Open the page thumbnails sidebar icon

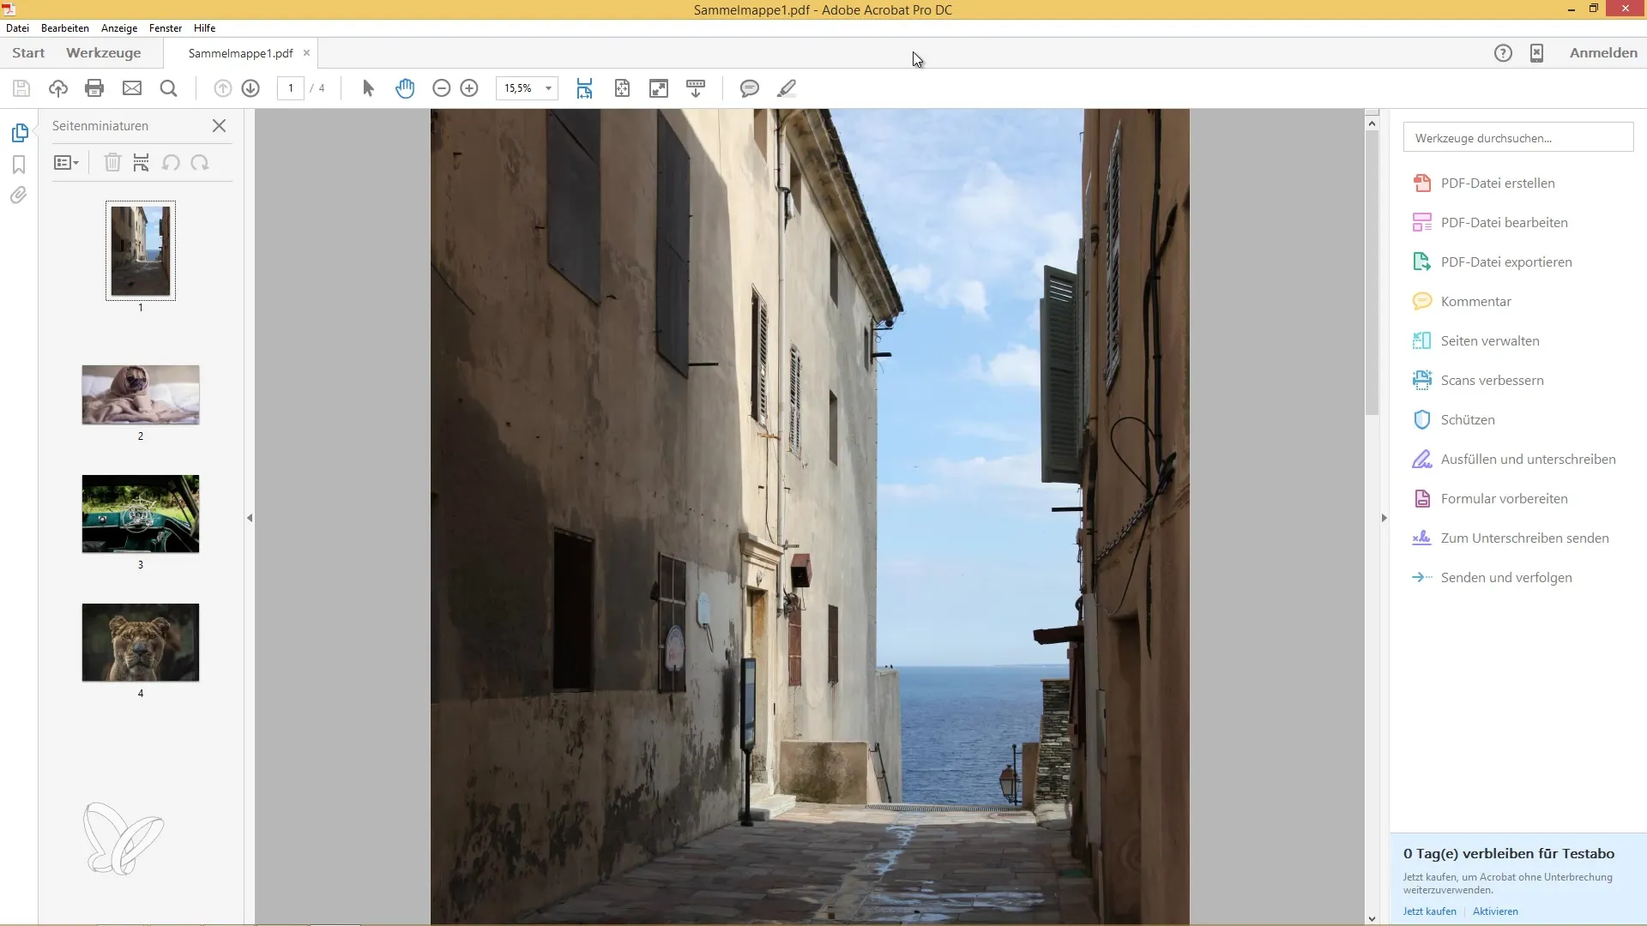[x=20, y=133]
